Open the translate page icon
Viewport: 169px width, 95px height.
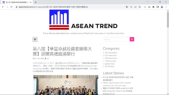click(x=127, y=7)
